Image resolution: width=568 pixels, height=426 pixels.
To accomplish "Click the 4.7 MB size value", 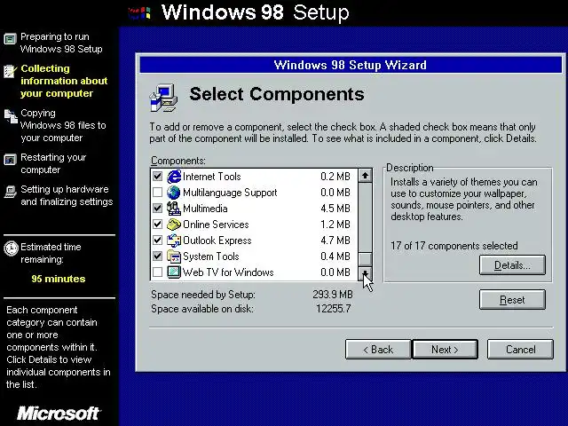I will [335, 241].
